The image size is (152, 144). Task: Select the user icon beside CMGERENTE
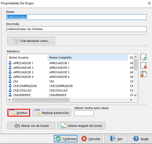(x=10, y=95)
